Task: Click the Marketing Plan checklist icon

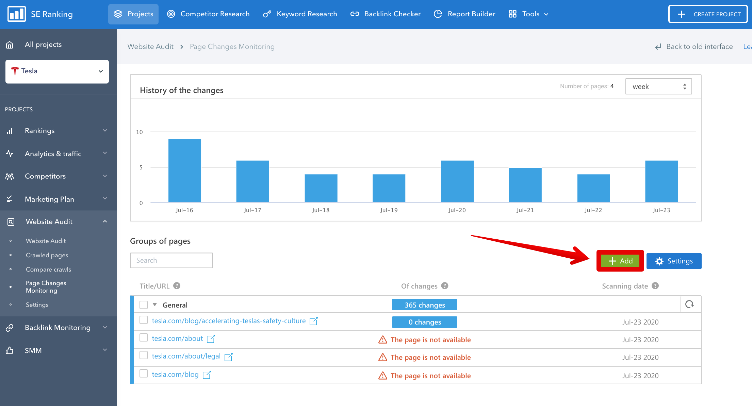Action: (x=10, y=199)
